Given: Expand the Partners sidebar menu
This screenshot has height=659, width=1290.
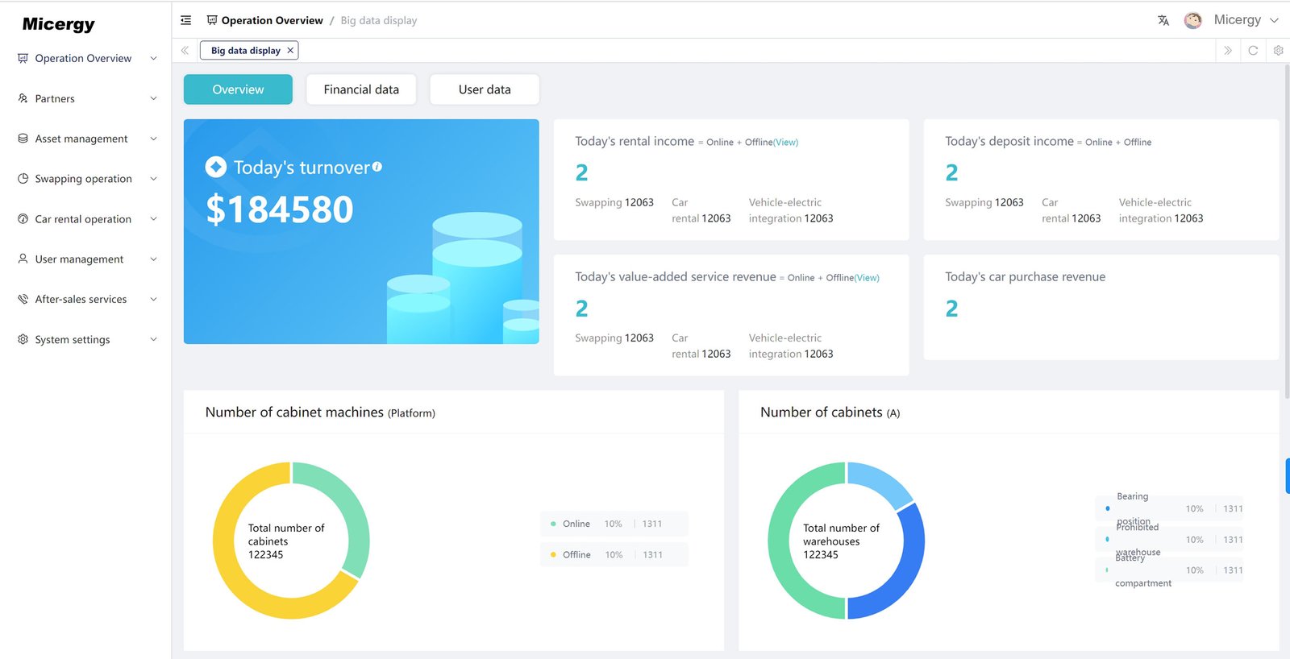Looking at the screenshot, I should [86, 98].
